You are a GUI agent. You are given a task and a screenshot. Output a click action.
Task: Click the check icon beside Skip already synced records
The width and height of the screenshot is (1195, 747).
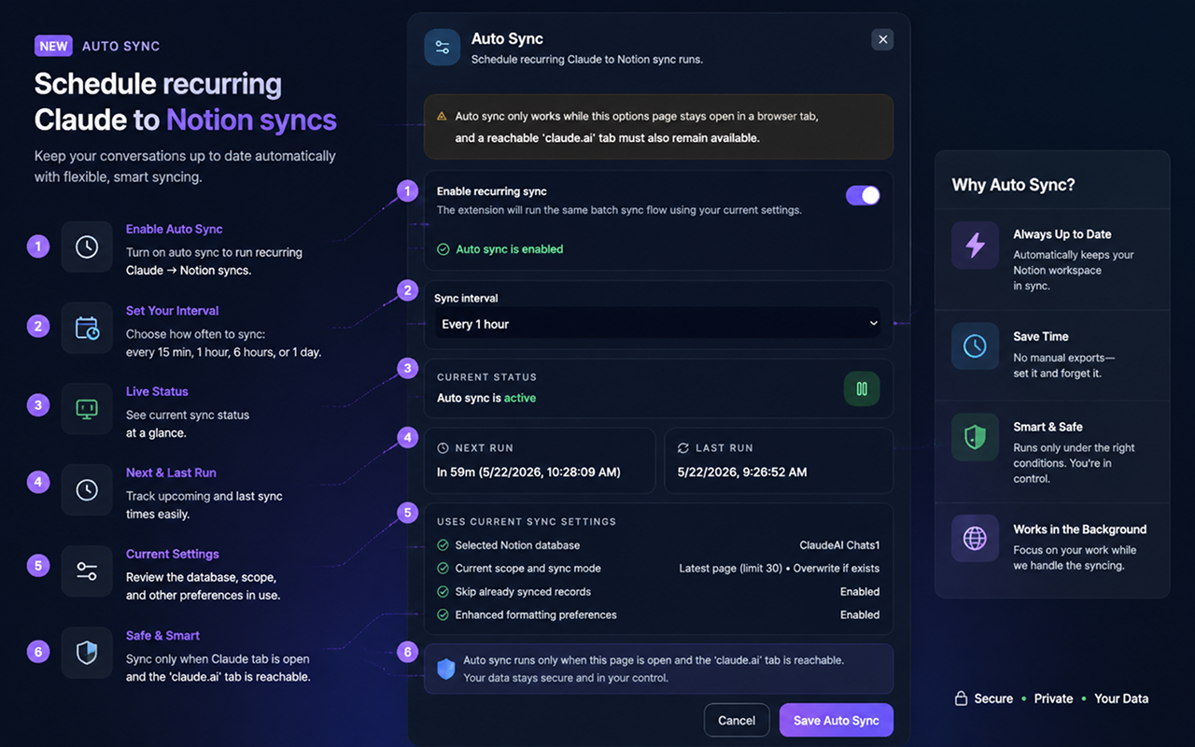point(443,592)
